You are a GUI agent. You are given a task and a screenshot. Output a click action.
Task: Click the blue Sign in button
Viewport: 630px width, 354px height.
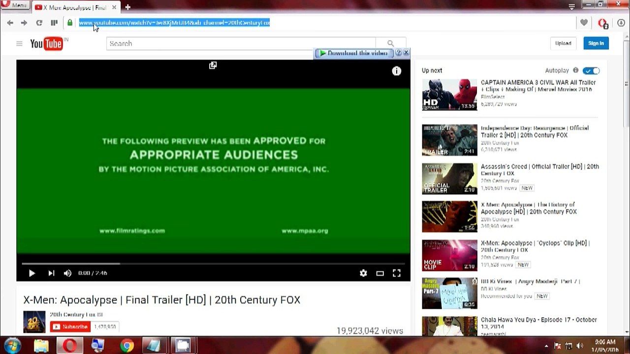(x=596, y=43)
